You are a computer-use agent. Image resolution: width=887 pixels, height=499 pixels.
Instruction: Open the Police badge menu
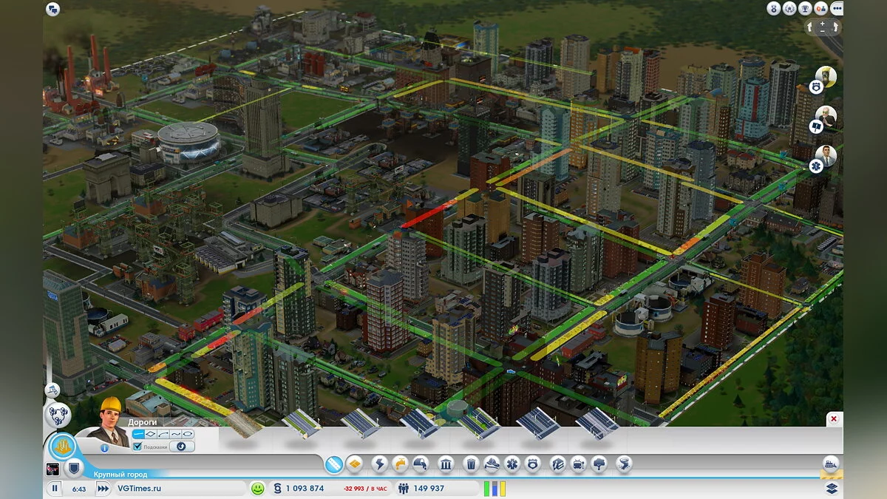tap(533, 464)
